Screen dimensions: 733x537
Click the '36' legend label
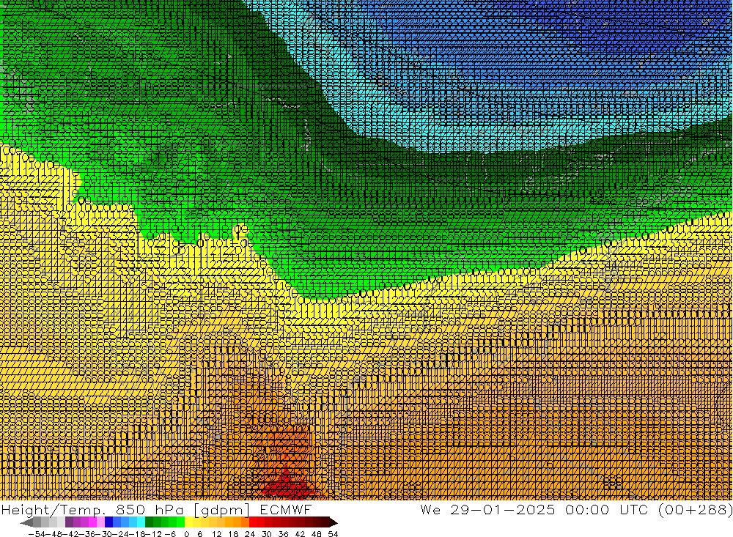[x=283, y=534]
